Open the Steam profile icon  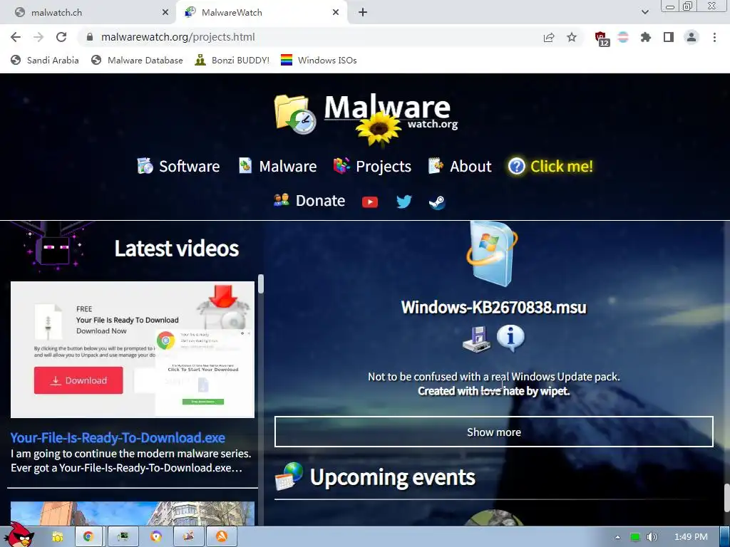pos(437,202)
